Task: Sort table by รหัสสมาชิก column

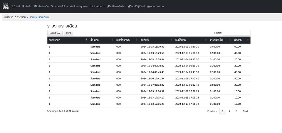Action: click(x=68, y=40)
